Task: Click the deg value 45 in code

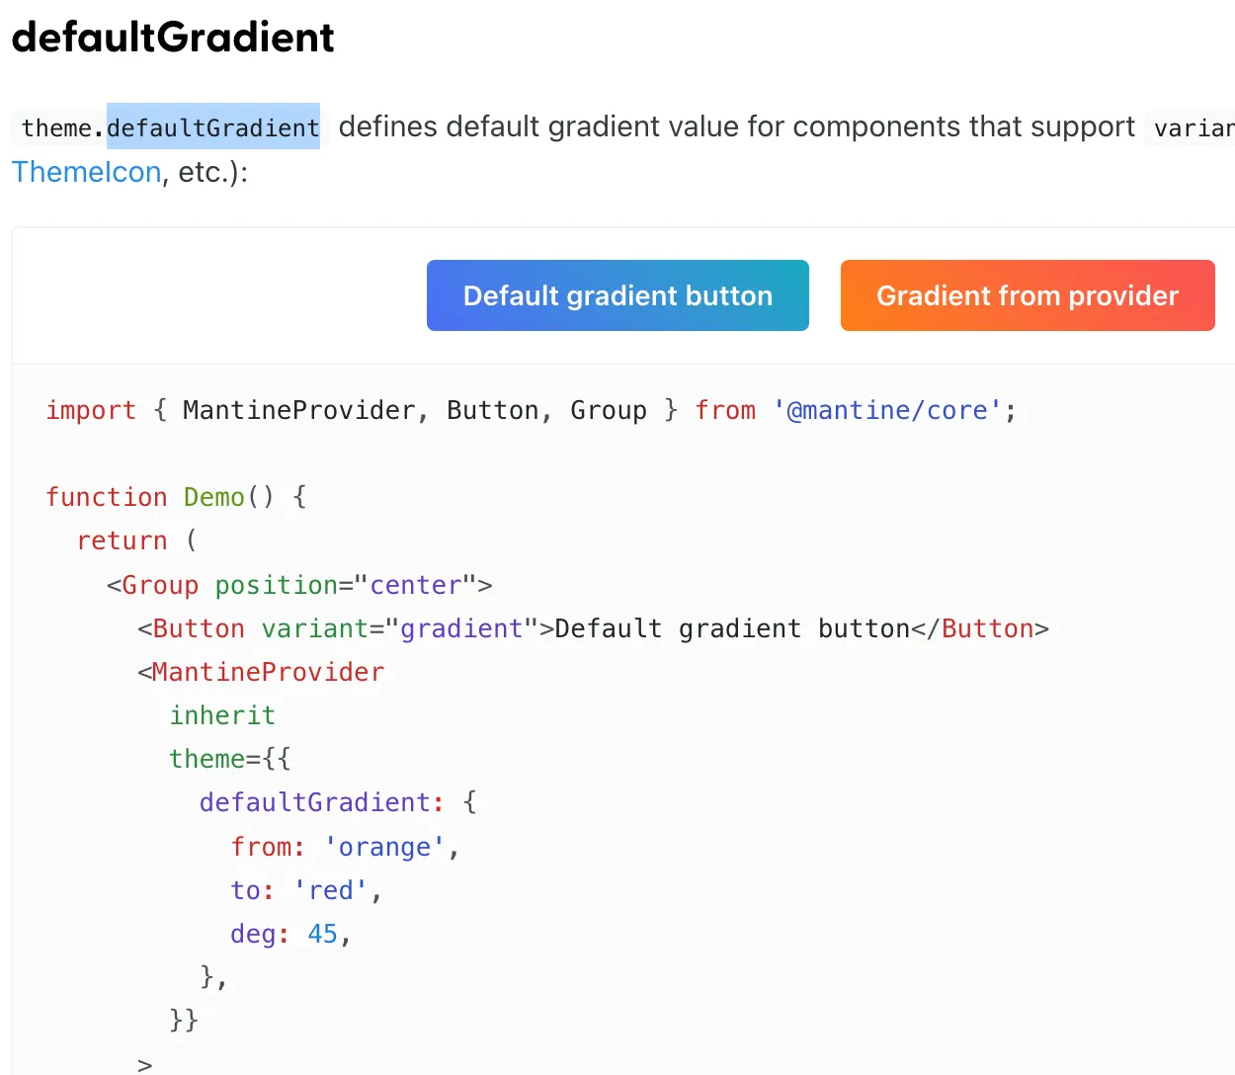Action: tap(322, 934)
